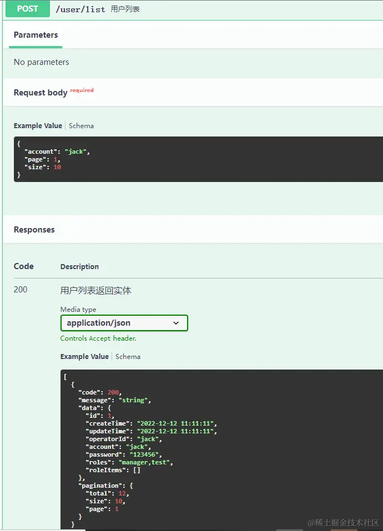Select the Parameters tab
The image size is (383, 531).
(36, 35)
